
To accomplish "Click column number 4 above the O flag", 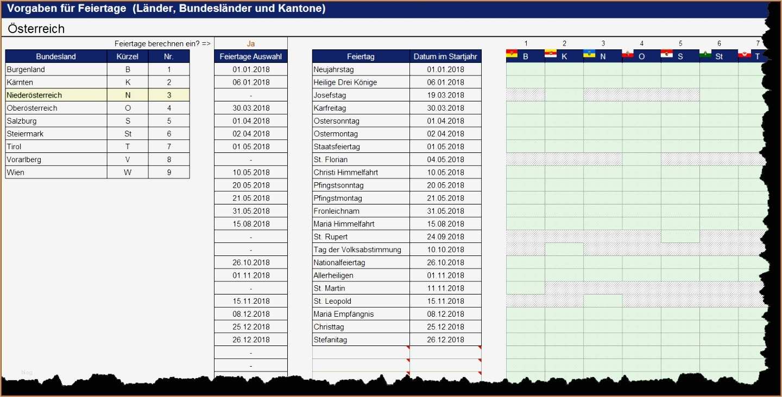I will click(642, 43).
